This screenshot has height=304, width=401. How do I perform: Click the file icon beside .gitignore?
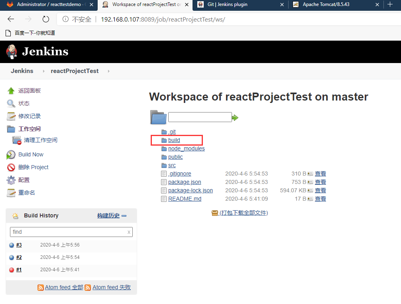click(164, 174)
